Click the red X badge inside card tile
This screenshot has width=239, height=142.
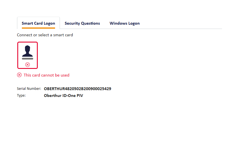28,65
